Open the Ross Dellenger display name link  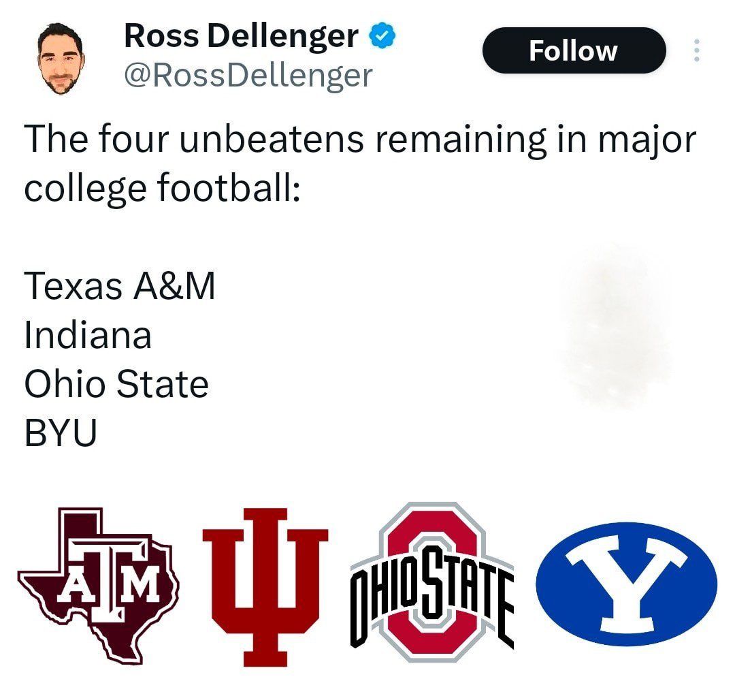click(241, 36)
